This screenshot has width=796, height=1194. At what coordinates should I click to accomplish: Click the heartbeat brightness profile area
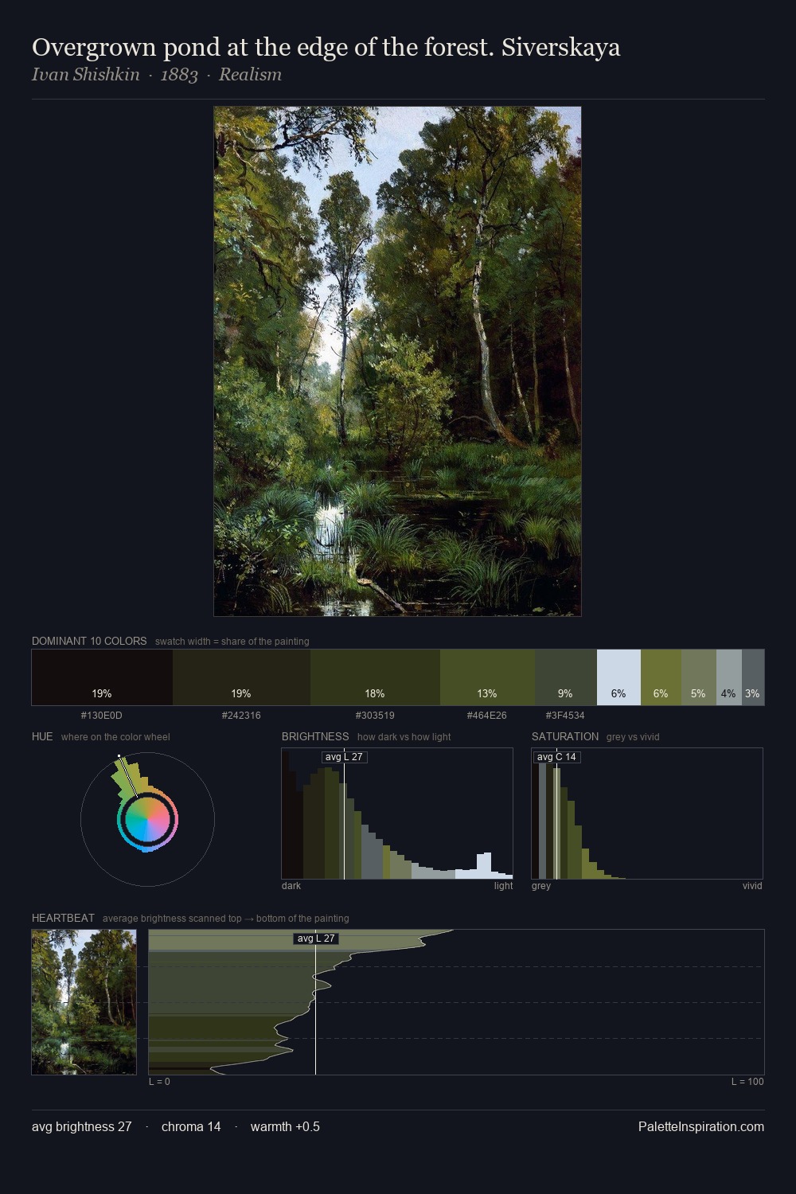[456, 1002]
